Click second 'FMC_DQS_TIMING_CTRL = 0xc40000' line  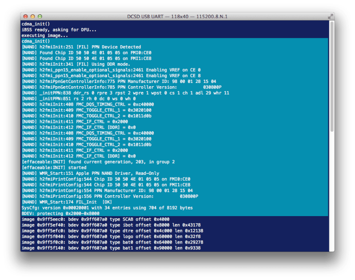coord(88,133)
